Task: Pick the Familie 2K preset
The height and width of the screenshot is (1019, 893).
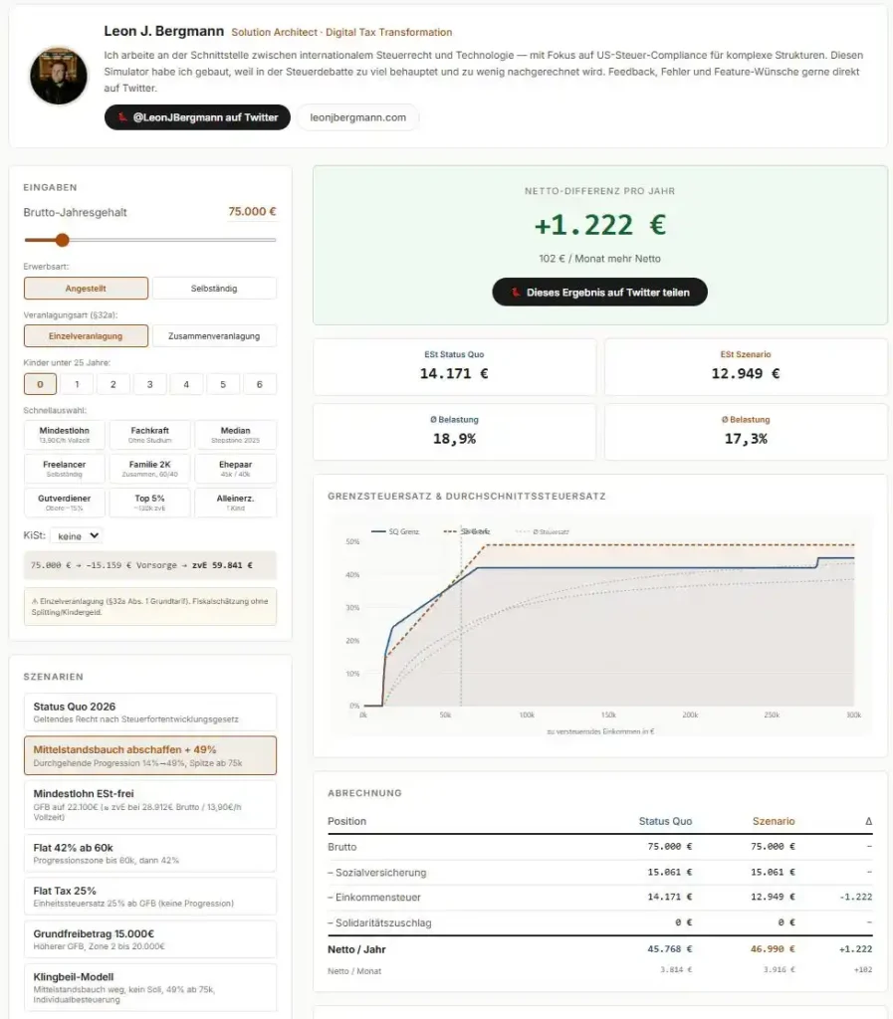Action: point(149,469)
